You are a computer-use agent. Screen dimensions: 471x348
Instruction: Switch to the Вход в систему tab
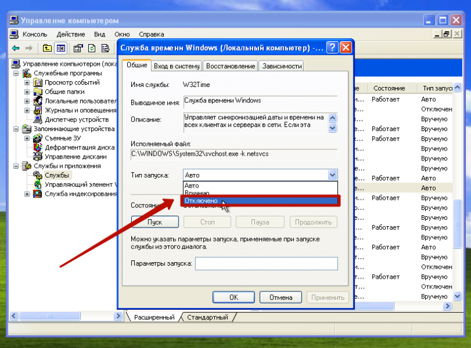177,66
